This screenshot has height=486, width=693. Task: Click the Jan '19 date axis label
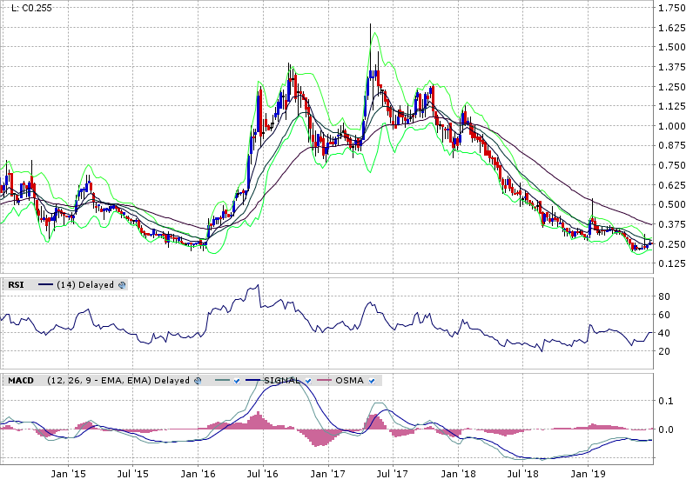594,475
